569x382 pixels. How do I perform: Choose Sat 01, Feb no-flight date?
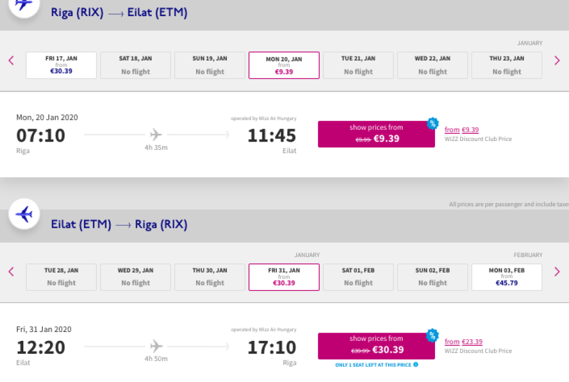coord(358,277)
